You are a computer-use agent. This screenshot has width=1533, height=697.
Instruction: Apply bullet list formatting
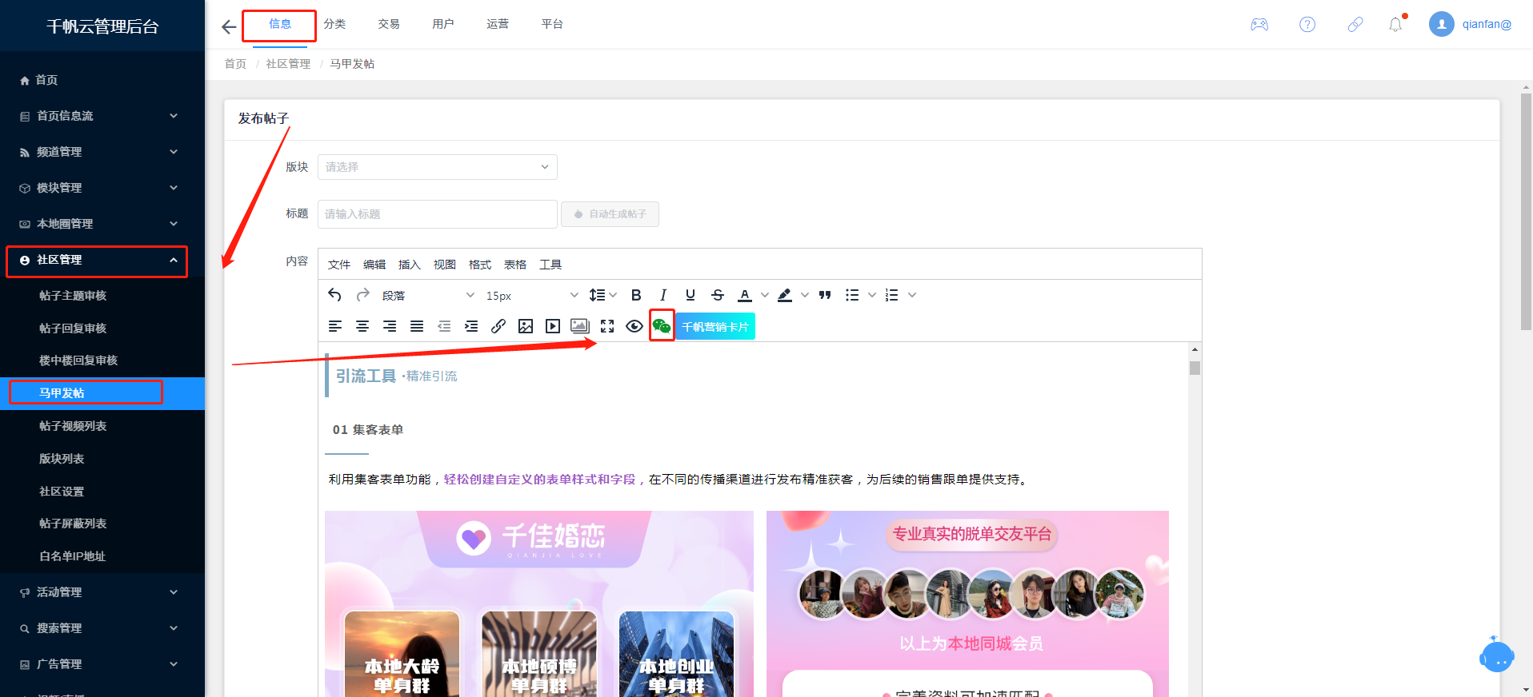pos(852,295)
